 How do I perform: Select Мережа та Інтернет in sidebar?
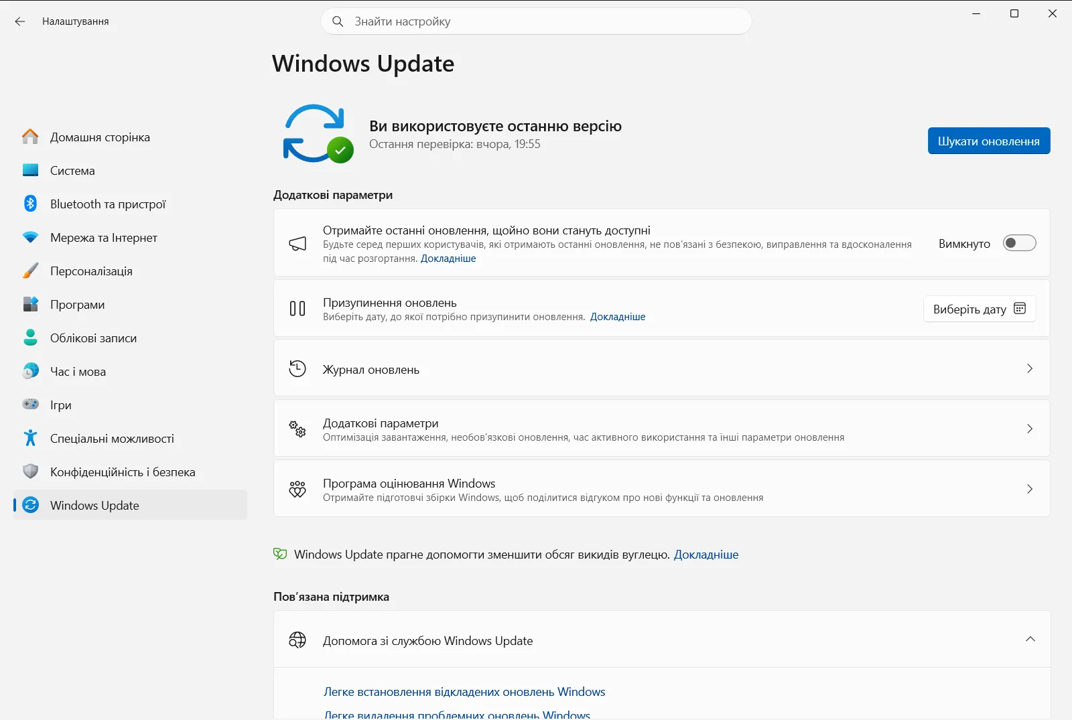click(x=130, y=237)
